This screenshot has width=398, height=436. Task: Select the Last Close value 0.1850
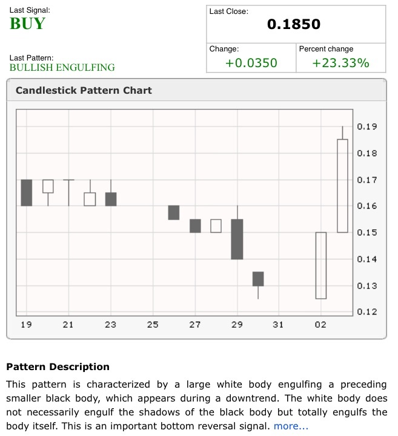[294, 25]
